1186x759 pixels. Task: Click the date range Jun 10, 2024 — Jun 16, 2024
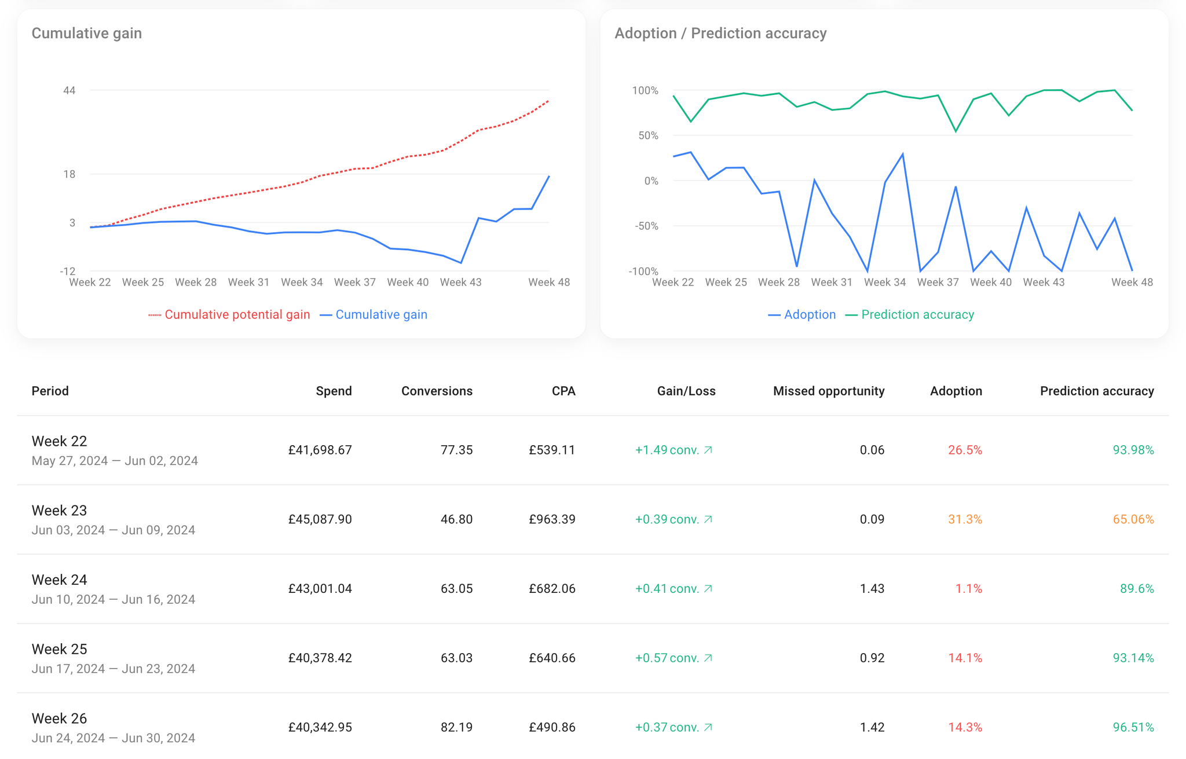(114, 600)
